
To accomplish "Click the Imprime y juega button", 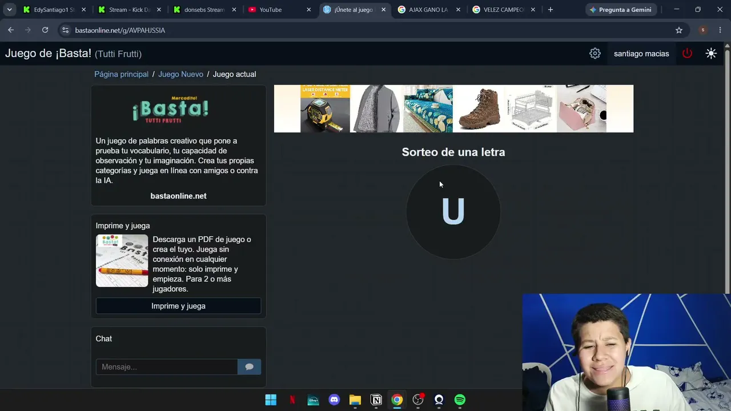I will pos(178,306).
